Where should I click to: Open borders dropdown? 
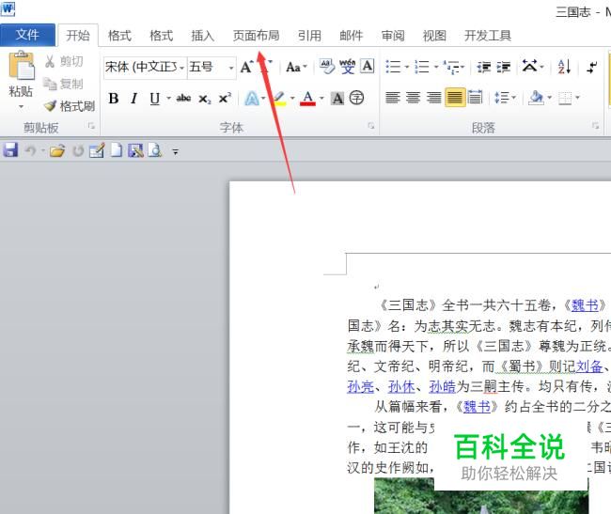point(577,98)
